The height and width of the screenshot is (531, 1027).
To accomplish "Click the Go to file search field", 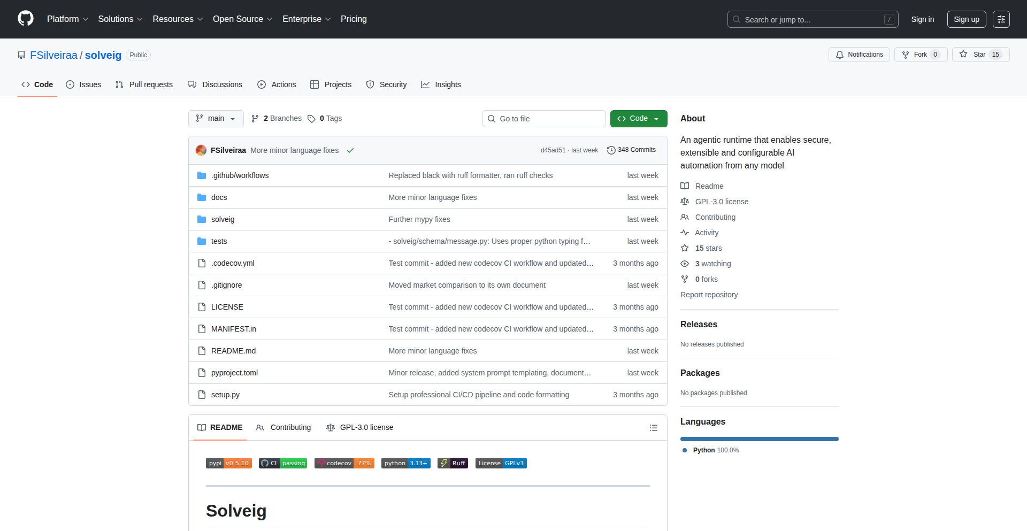I will click(x=544, y=118).
